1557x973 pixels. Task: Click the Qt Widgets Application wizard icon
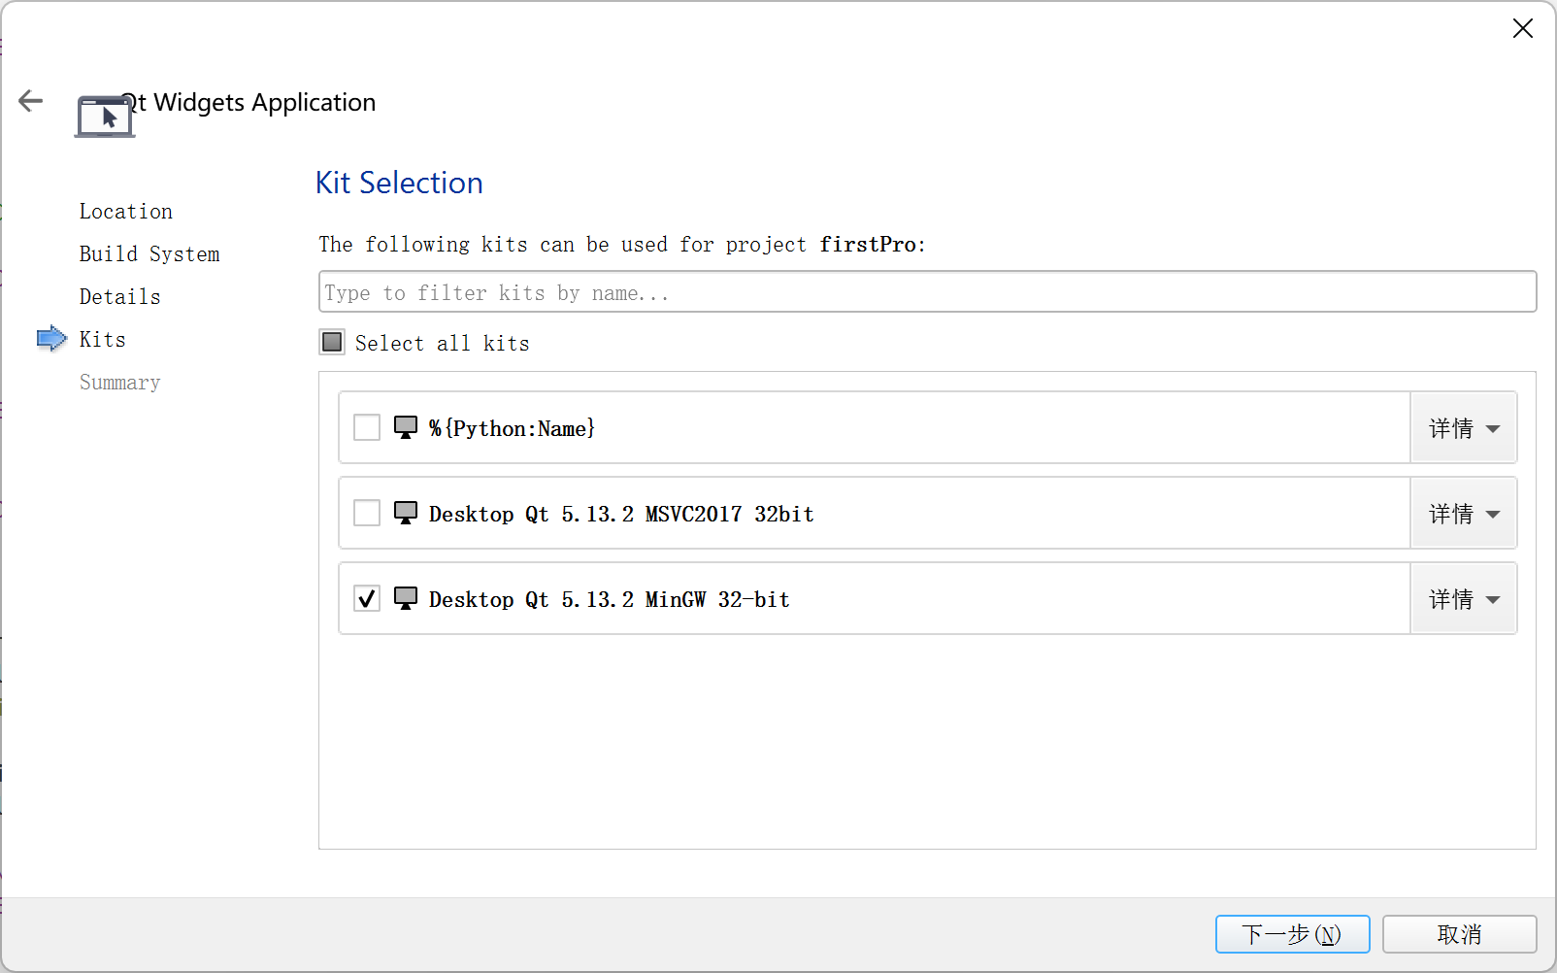pos(105,117)
